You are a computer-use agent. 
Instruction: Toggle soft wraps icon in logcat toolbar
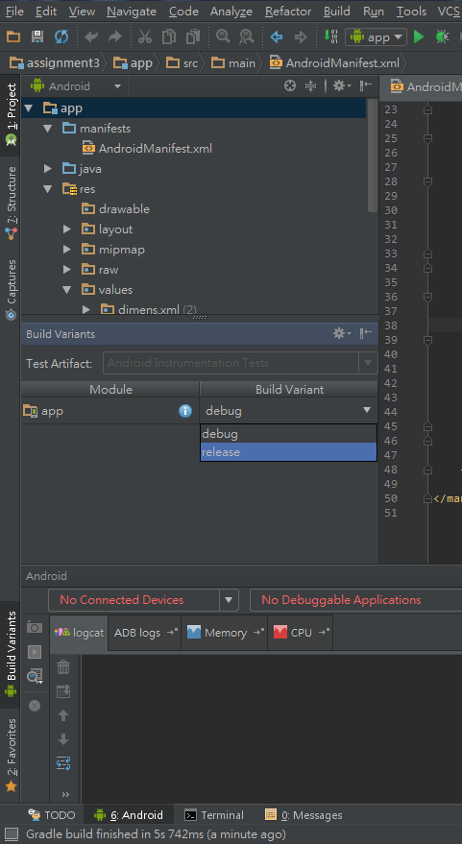tap(63, 762)
